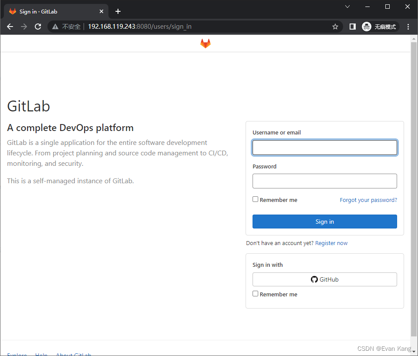Reload the page with the refresh icon
The height and width of the screenshot is (356, 418).
(x=38, y=27)
